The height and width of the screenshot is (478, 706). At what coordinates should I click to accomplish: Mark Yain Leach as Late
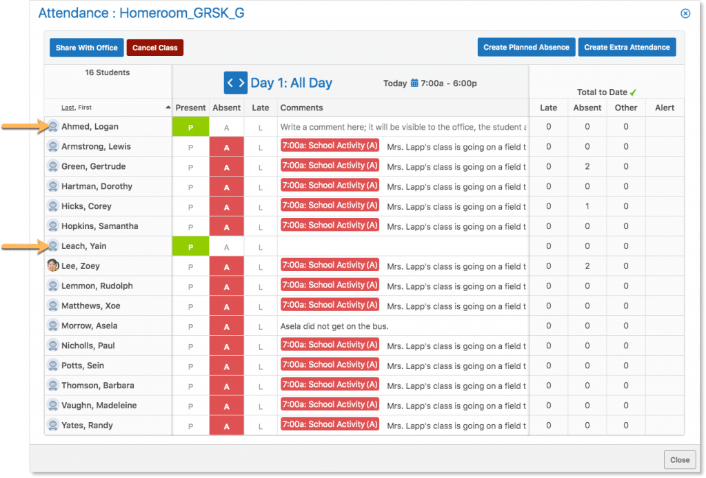pos(261,246)
